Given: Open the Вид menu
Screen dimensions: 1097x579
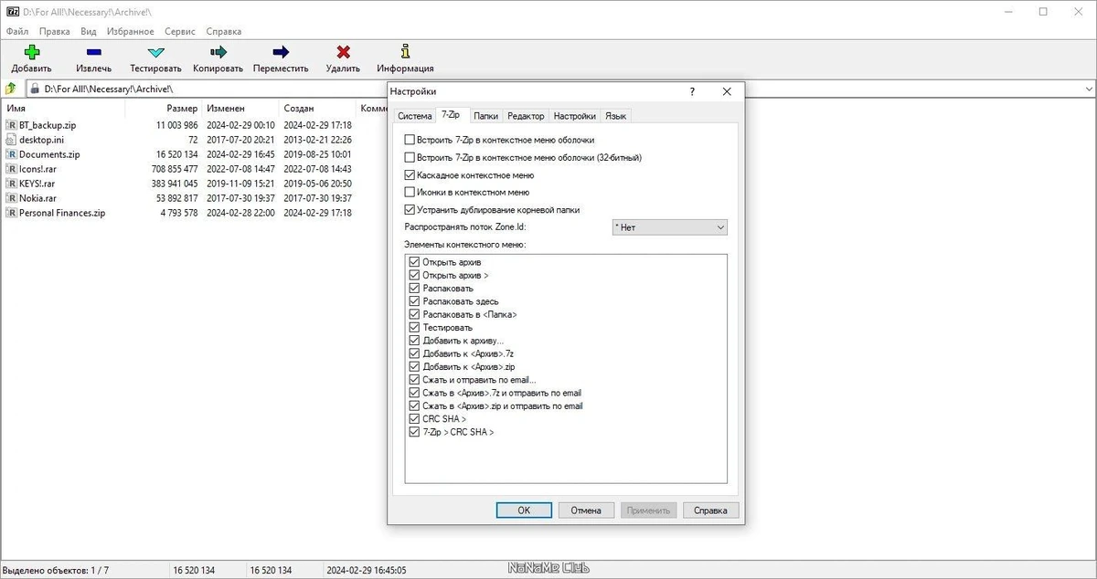Looking at the screenshot, I should pos(88,31).
